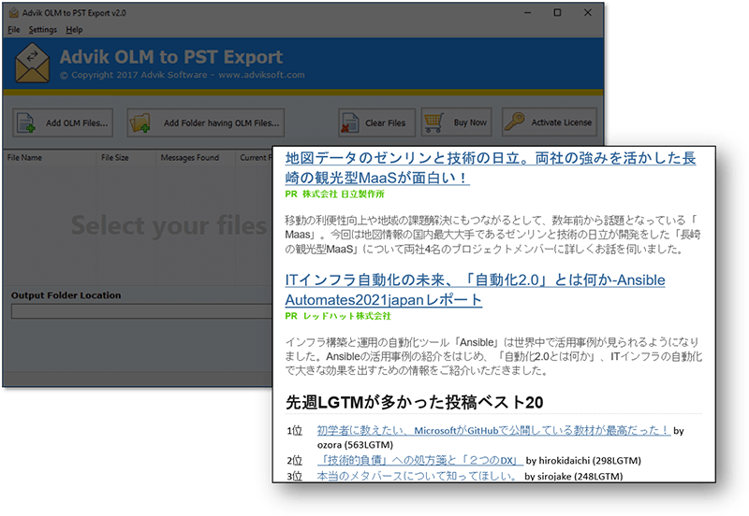Open the 3位 メタバース article link
Viewport: 749px width, 516px height.
[x=418, y=476]
